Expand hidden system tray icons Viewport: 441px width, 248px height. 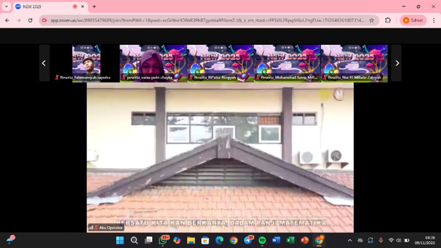(x=349, y=240)
